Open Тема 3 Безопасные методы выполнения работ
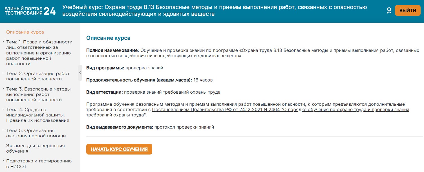This screenshot has width=424, height=172. coord(38,94)
